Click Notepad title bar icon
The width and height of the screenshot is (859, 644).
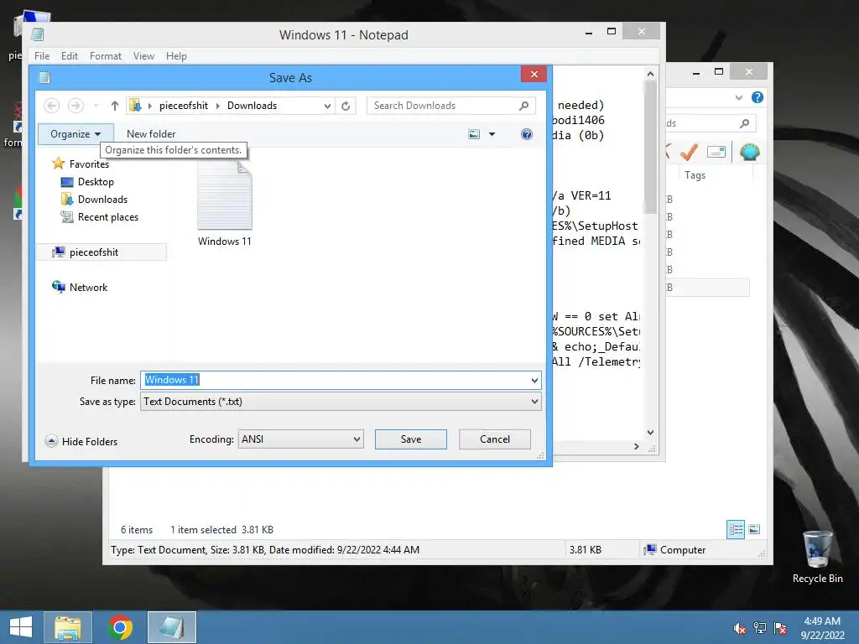coord(37,34)
